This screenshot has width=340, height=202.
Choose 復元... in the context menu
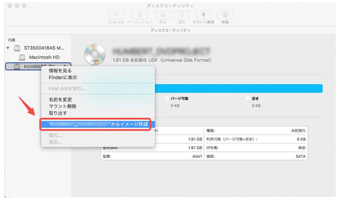pyautogui.click(x=55, y=136)
